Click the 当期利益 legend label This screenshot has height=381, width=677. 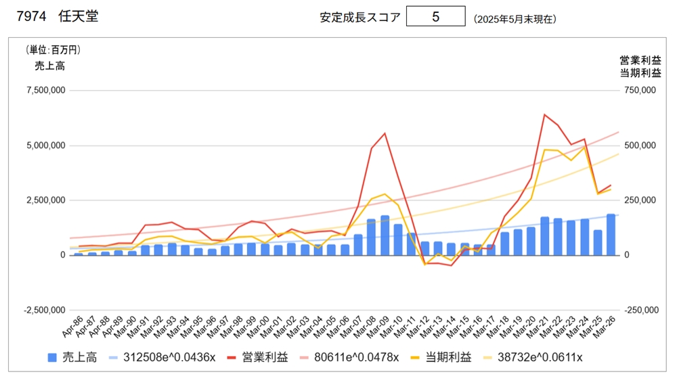click(448, 357)
